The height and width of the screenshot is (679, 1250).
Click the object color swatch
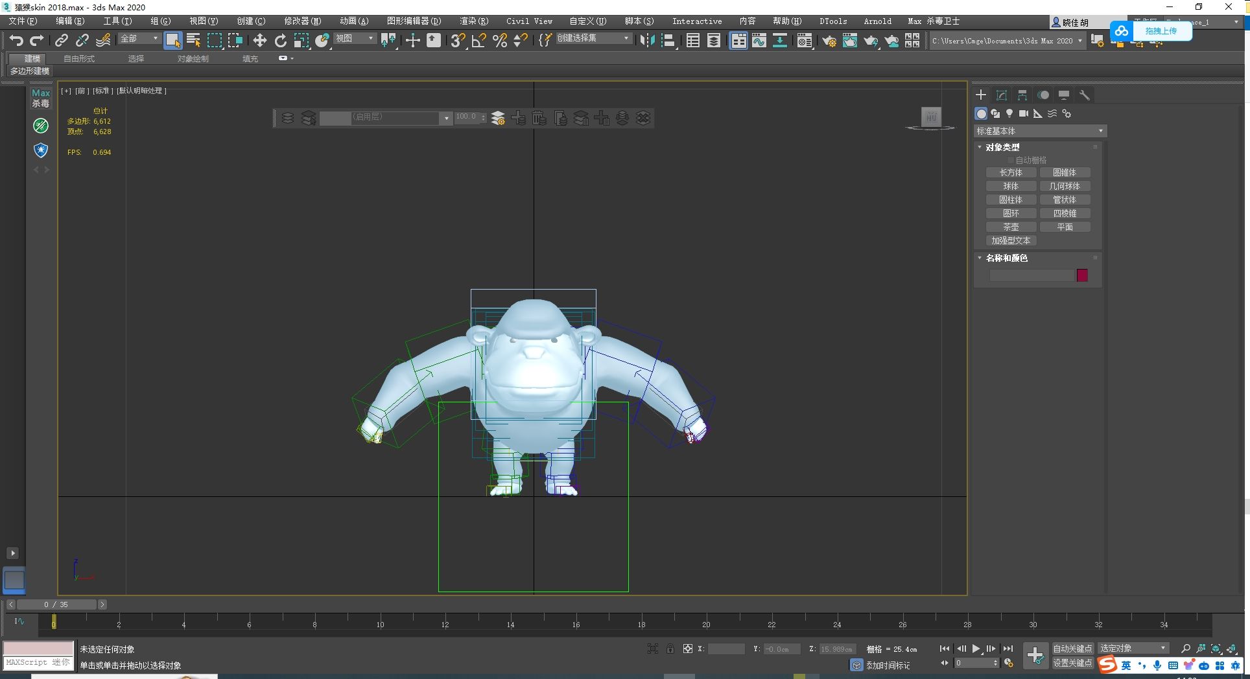1082,275
